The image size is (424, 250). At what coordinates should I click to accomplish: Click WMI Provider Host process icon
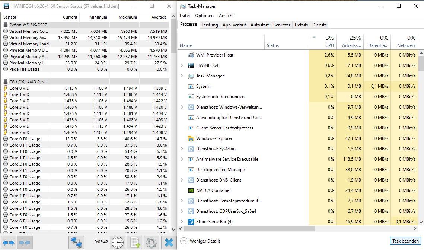191,55
